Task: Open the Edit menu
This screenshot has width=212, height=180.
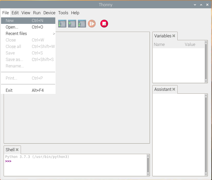Action: pyautogui.click(x=15, y=13)
